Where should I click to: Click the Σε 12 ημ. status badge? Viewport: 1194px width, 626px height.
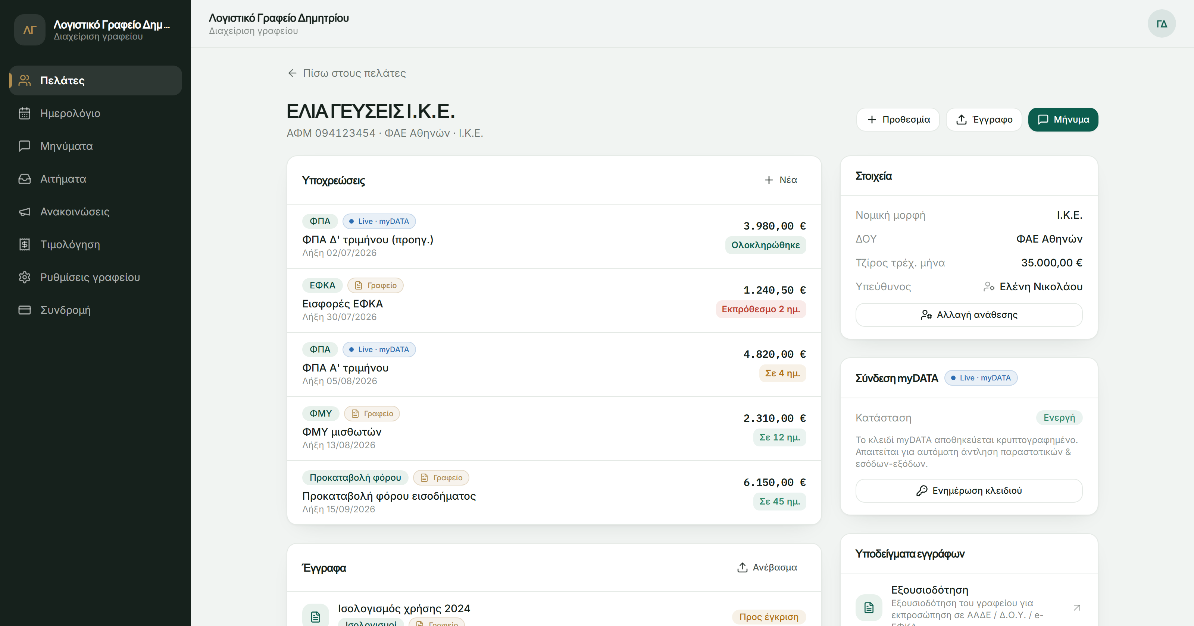pos(779,437)
